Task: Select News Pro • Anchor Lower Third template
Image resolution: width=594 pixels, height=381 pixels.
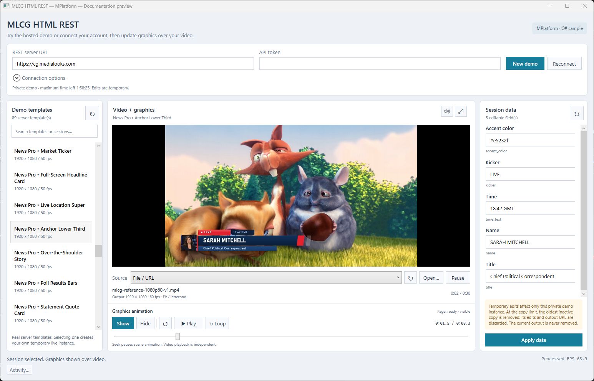Action: click(x=51, y=232)
